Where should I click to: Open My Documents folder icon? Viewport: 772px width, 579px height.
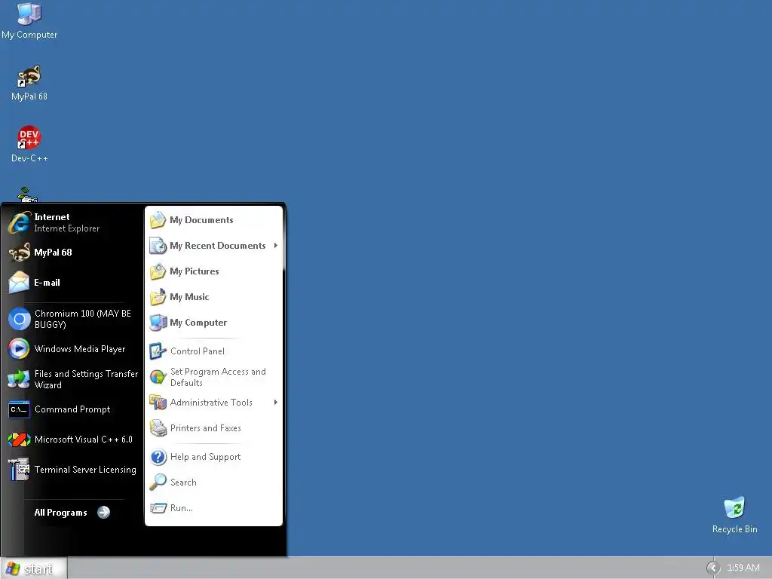tap(158, 220)
